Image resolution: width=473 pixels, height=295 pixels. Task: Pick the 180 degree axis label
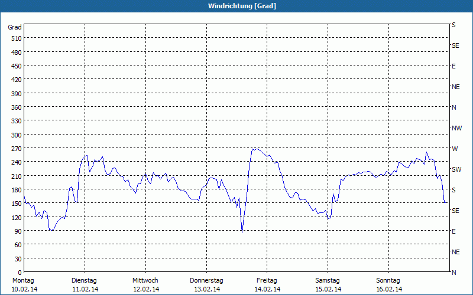[17, 190]
